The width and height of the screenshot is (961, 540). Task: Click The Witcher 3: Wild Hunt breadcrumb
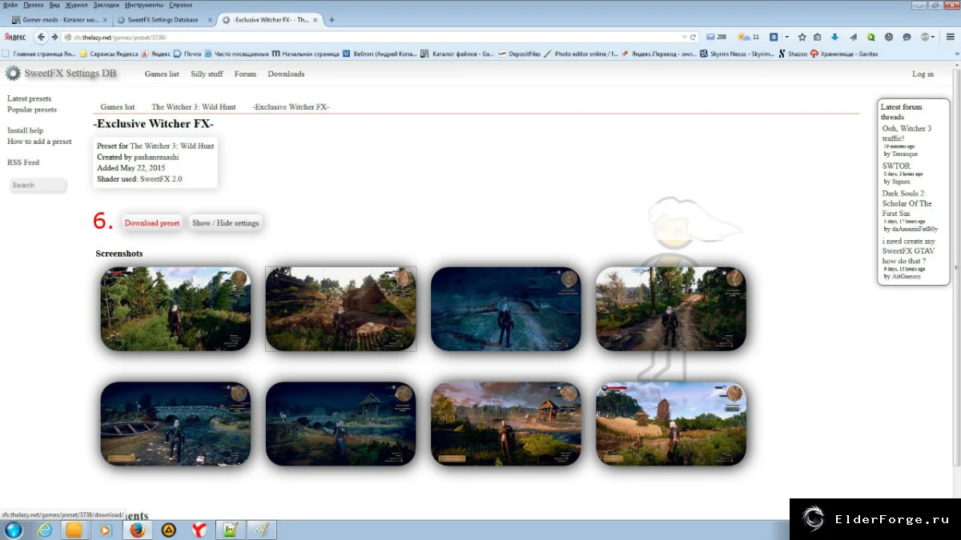pos(194,106)
